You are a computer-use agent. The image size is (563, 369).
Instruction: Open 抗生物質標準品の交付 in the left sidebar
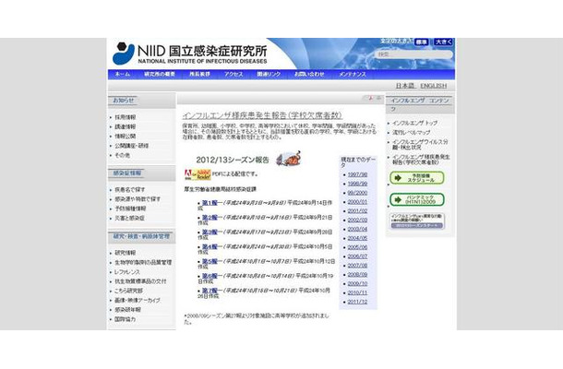click(x=140, y=281)
